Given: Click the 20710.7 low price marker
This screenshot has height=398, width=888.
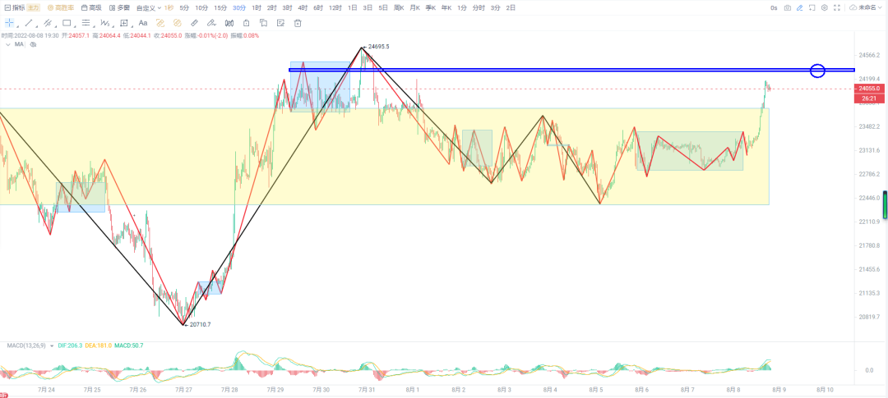Looking at the screenshot, I should 197,324.
